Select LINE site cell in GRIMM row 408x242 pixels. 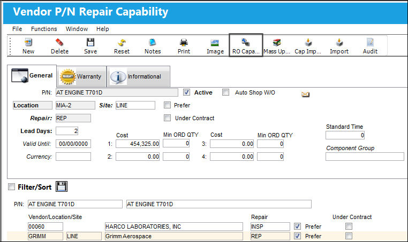pyautogui.click(x=84, y=236)
